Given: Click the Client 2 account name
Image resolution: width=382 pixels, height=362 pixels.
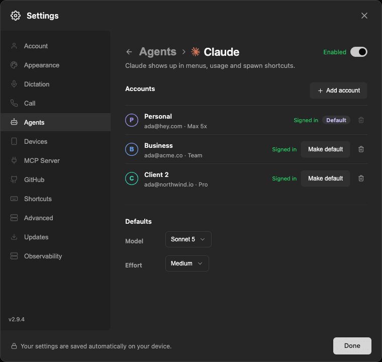Looking at the screenshot, I should point(156,174).
